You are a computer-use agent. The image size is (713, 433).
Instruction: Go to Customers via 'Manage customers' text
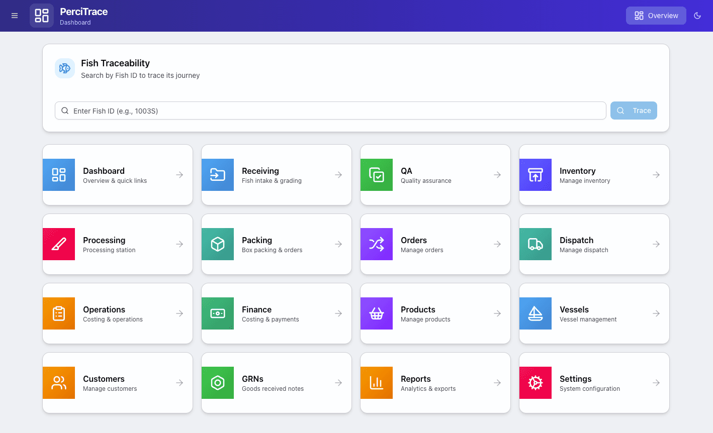click(110, 389)
